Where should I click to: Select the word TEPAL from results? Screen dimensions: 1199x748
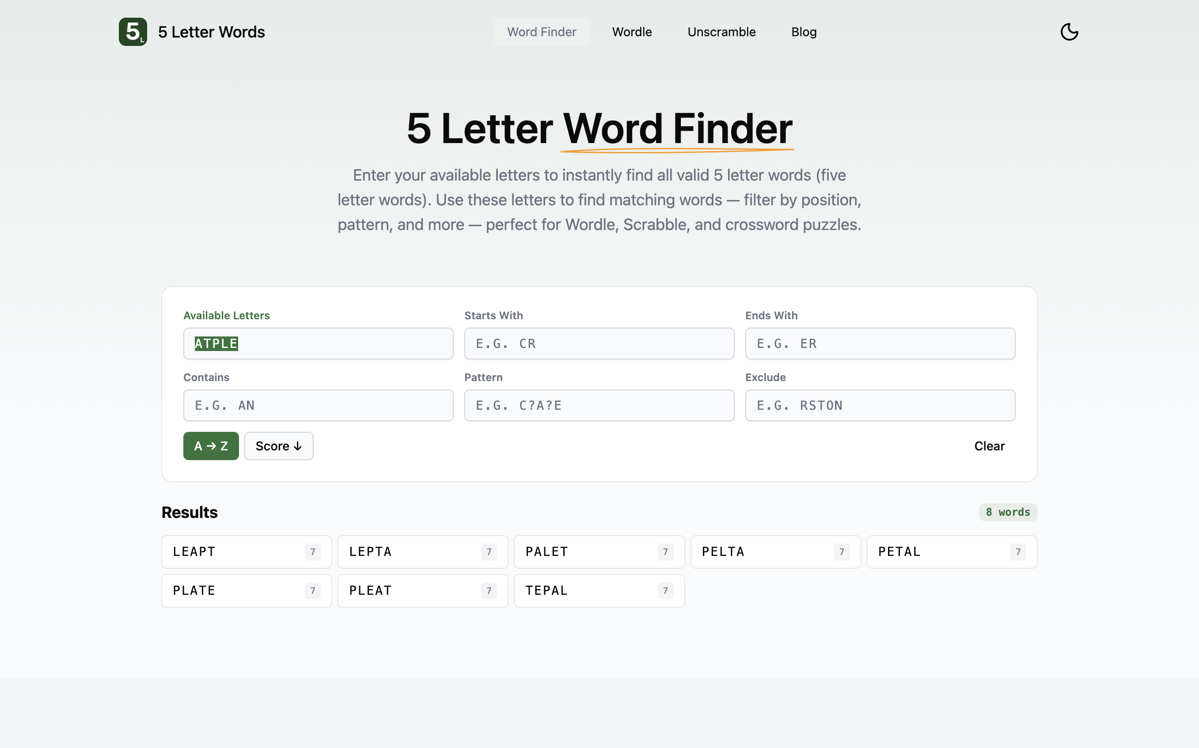tap(599, 590)
